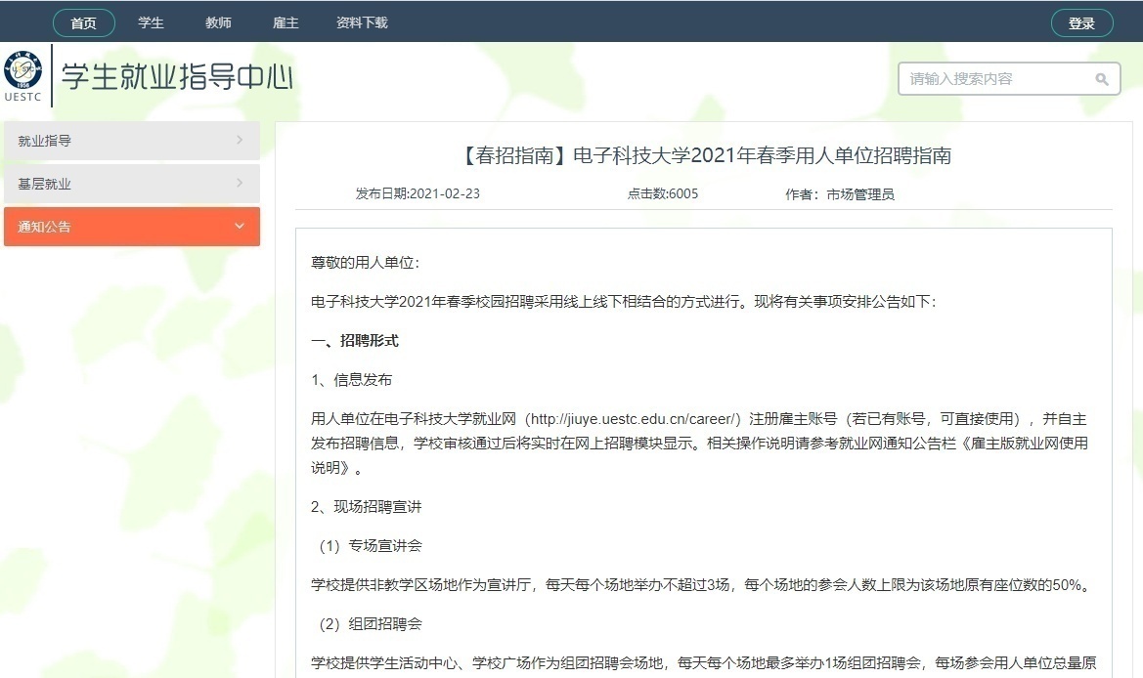Click inside the search input box
The image size is (1143, 678).
point(988,78)
